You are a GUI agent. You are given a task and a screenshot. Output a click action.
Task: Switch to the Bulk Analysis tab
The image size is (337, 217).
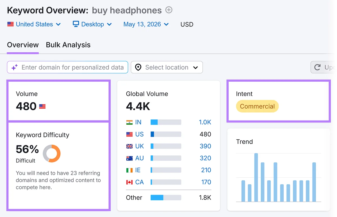pos(68,45)
